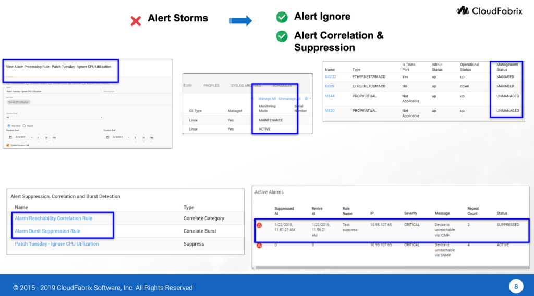Select the Run Once radio button
The image size is (534, 296).
[8, 125]
